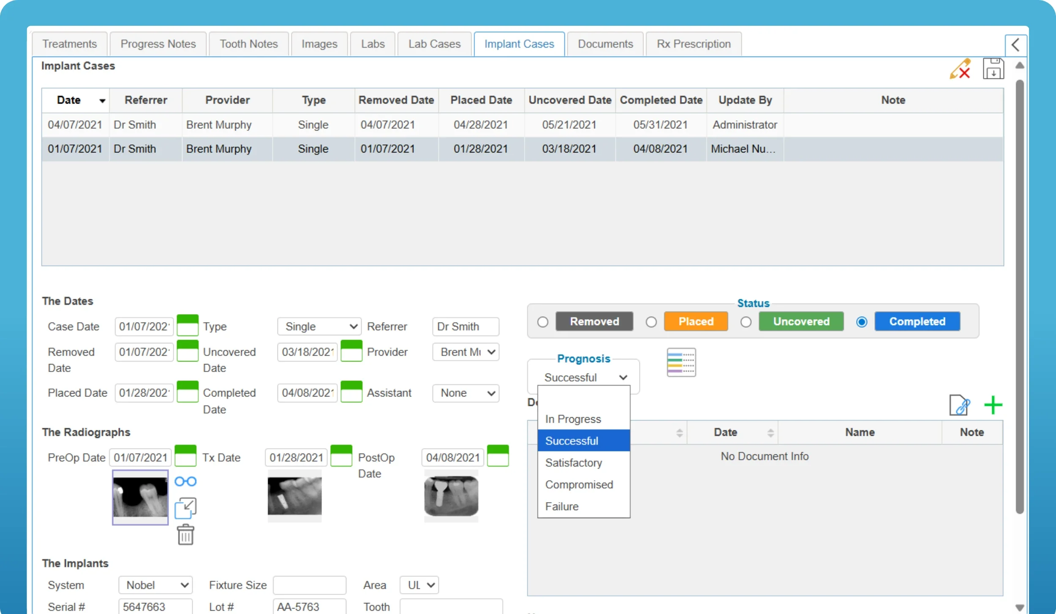1056x614 pixels.
Task: Open the Type dropdown showing Single
Action: click(319, 326)
